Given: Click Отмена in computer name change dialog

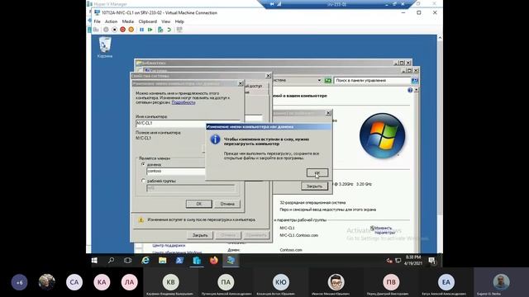Looking at the screenshot, I should 227,204.
